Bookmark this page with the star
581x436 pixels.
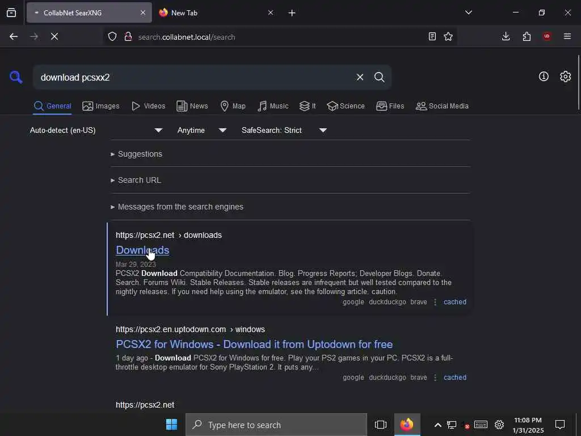[x=448, y=36]
